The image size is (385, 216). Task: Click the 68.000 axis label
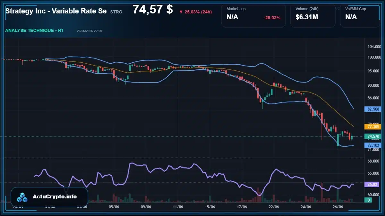click(373, 161)
